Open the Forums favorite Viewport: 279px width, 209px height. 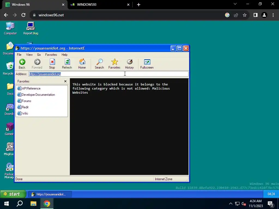[x=24, y=101]
